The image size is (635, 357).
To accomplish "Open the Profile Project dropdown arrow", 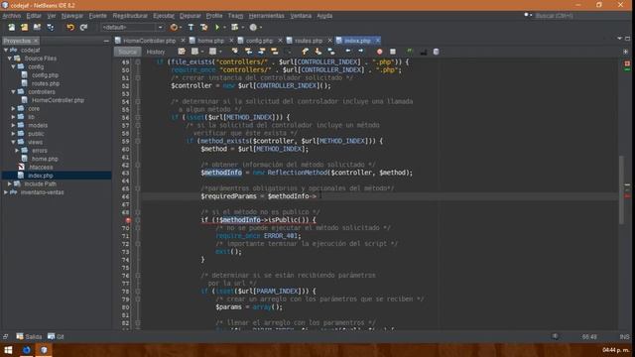I will (260, 27).
